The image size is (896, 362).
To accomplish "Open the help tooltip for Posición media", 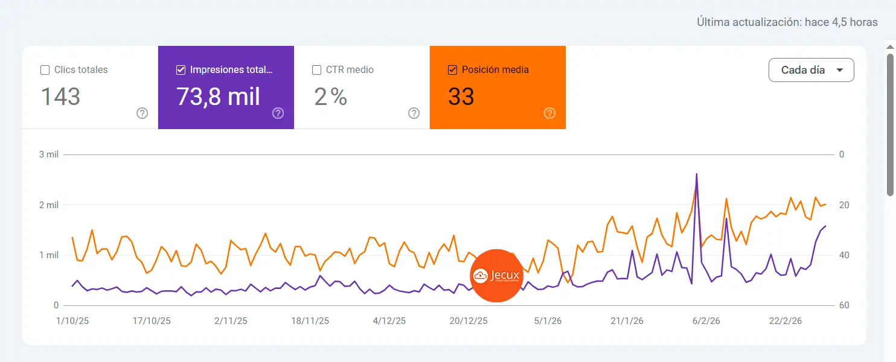I will pyautogui.click(x=549, y=113).
